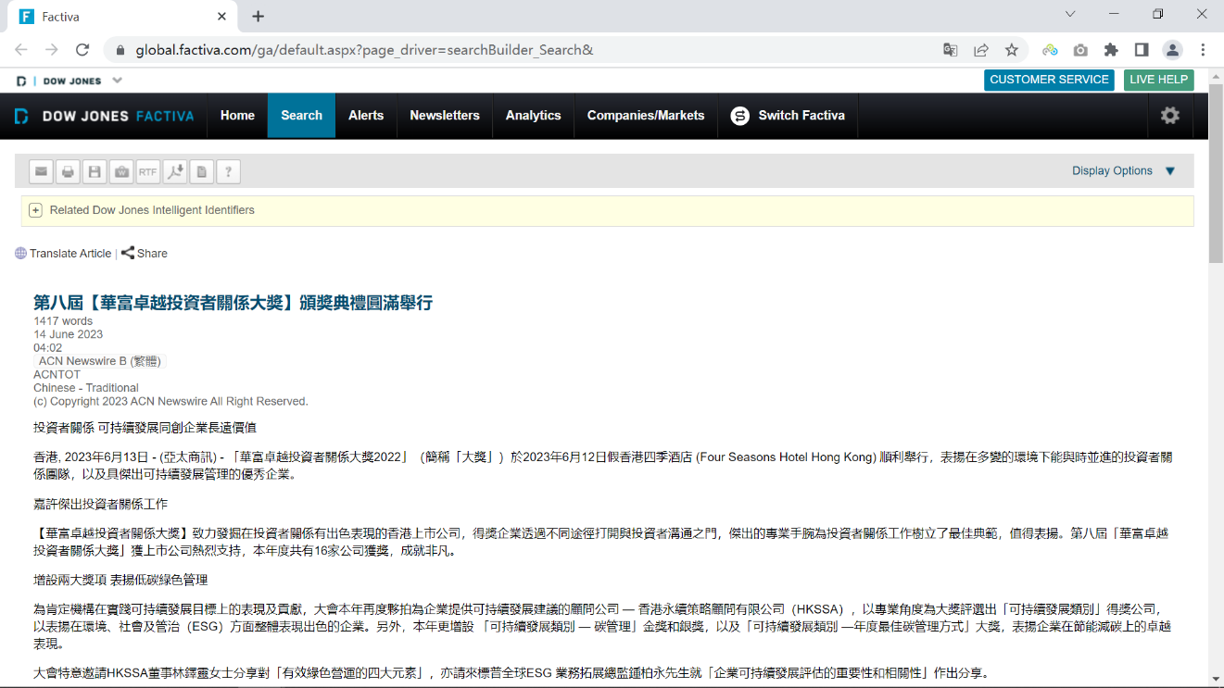Open the Analytics tab
1224x688 pixels.
[534, 116]
